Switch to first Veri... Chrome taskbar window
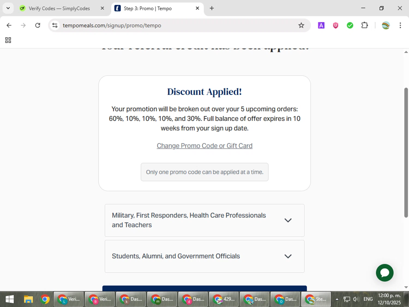 coord(69,299)
